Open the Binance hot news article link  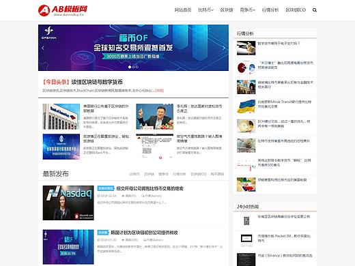285,256
